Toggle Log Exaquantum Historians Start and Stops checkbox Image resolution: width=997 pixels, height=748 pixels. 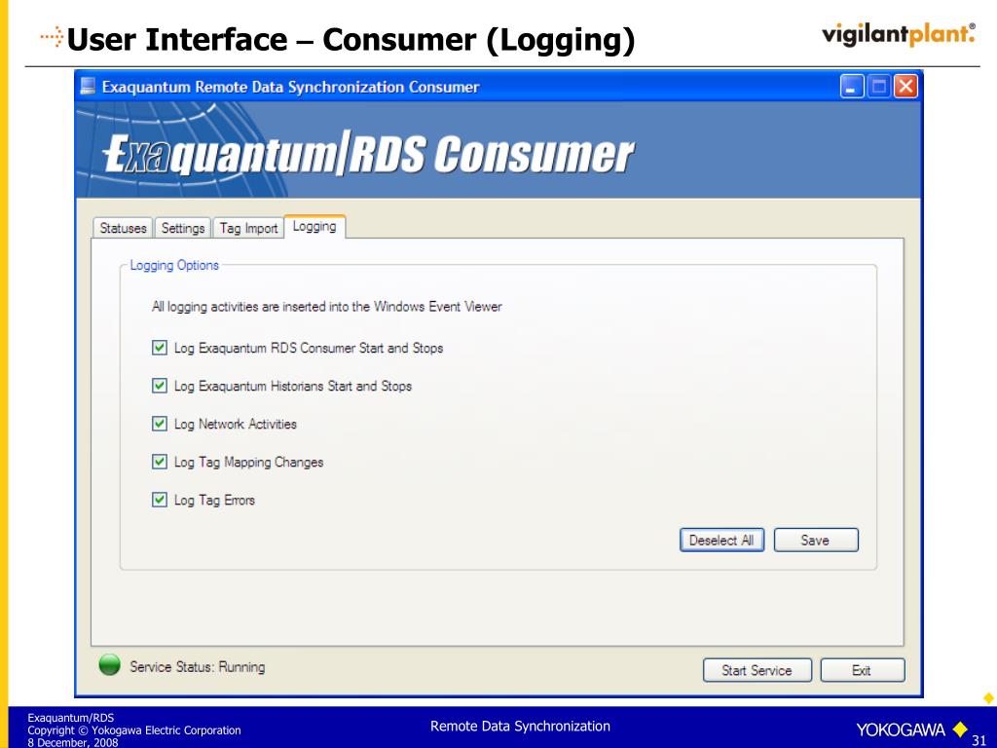tap(160, 386)
